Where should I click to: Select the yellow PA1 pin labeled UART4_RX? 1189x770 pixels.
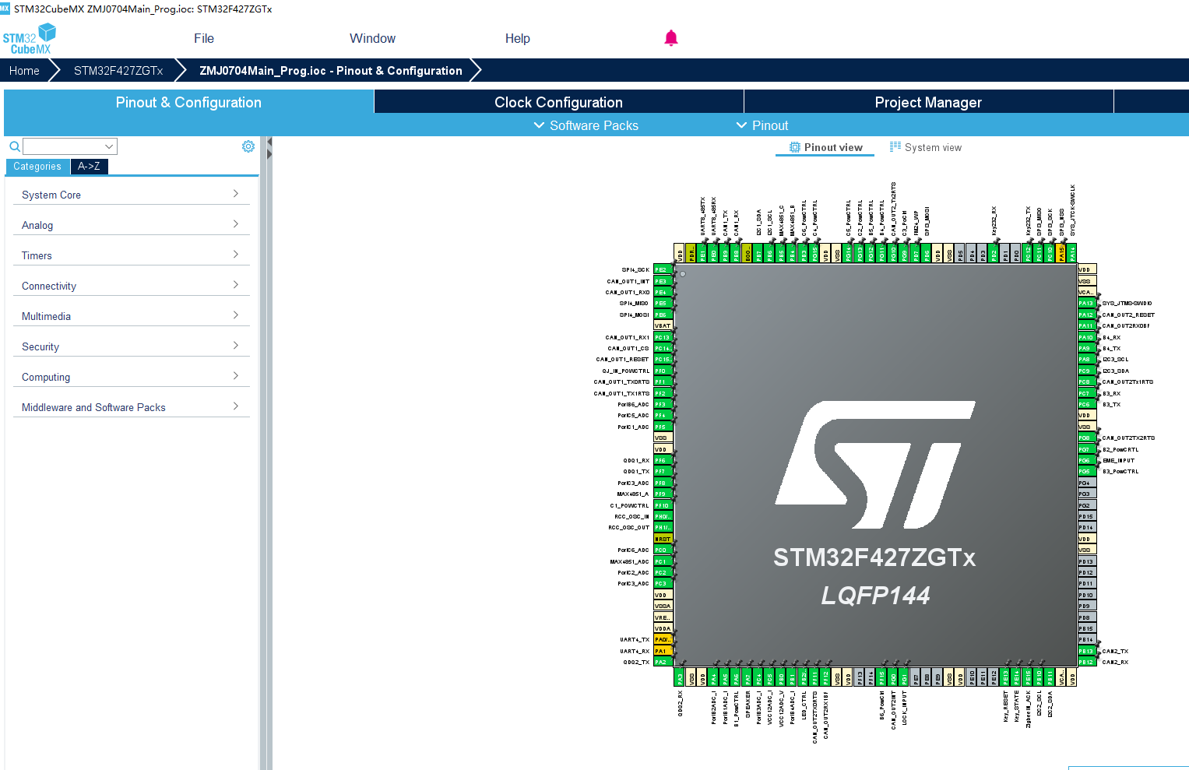pyautogui.click(x=663, y=651)
